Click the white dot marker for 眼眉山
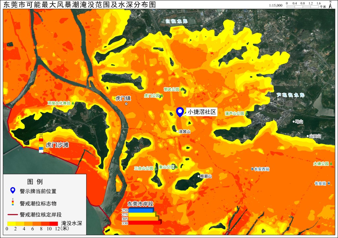The height and width of the screenshot is (238, 338). pos(198,176)
